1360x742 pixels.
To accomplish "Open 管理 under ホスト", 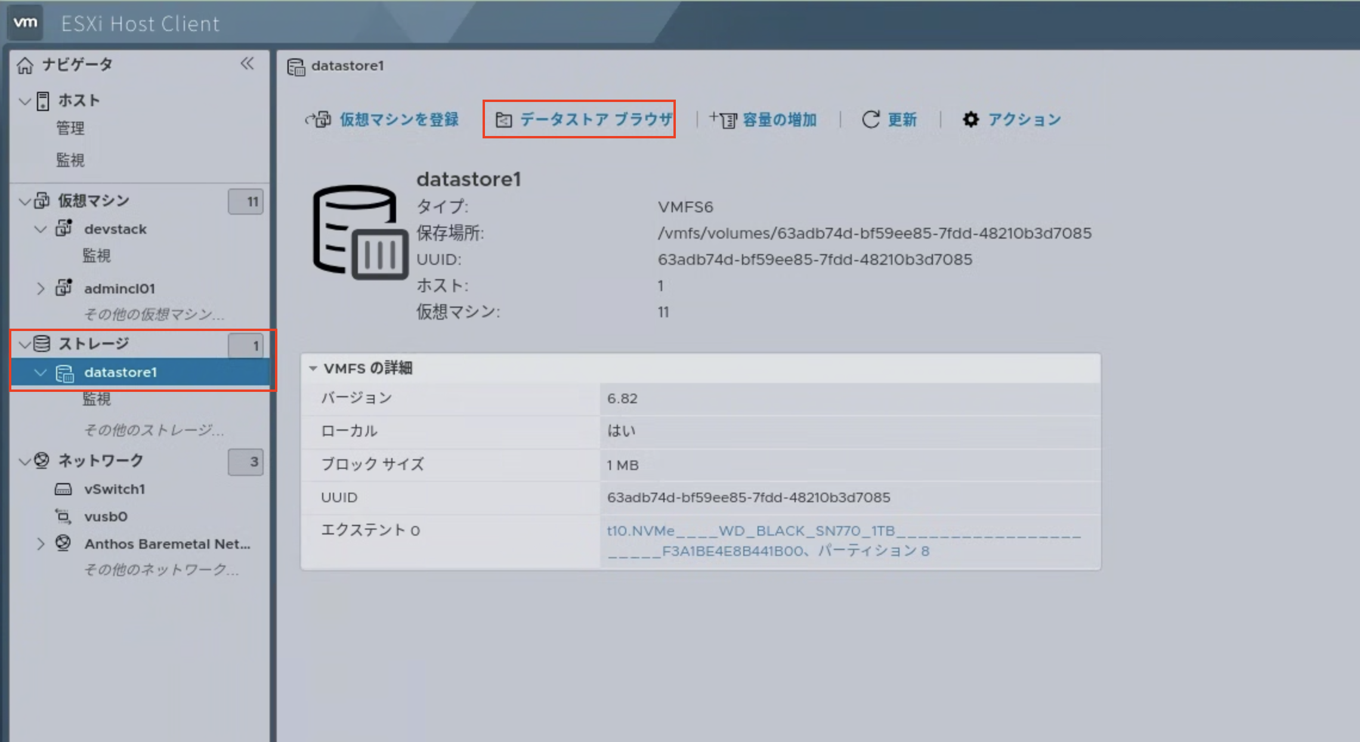I will point(69,128).
